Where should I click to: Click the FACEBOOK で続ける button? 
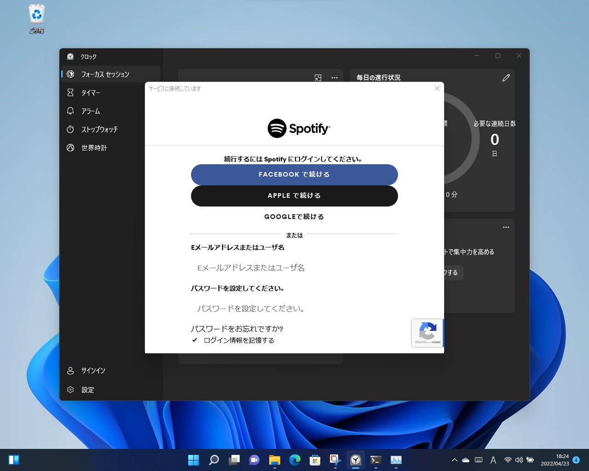point(294,175)
